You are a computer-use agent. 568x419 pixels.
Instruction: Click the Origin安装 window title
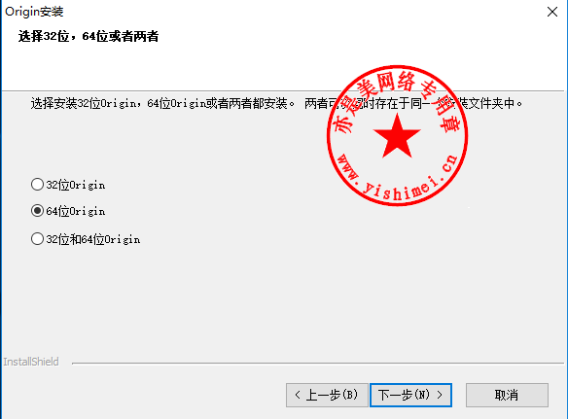point(34,12)
